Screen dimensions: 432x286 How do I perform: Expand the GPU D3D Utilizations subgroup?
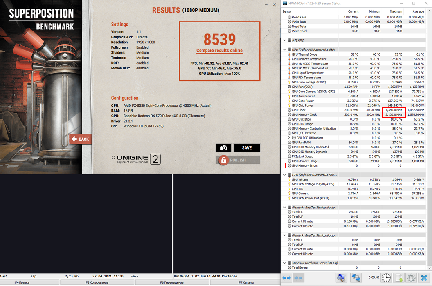pos(289,138)
